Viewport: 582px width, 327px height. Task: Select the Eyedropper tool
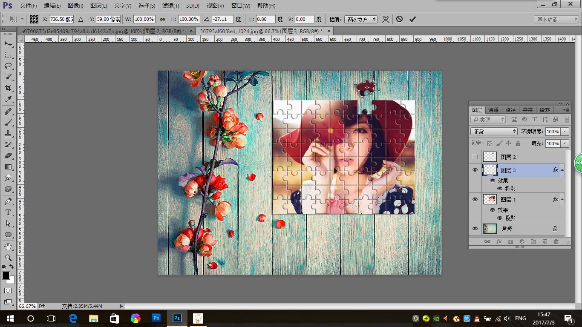8,99
